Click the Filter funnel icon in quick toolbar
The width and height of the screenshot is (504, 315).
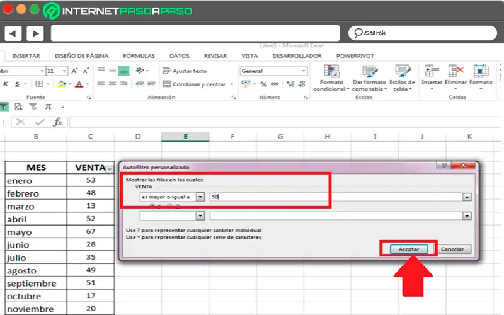(4, 106)
